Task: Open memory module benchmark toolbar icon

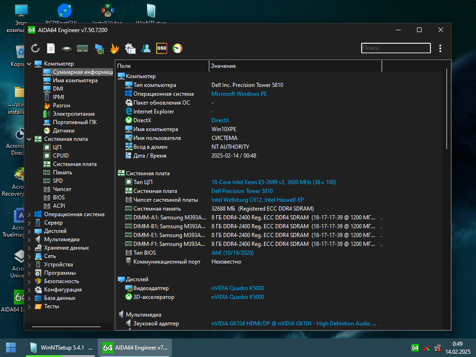Action: coord(82,48)
